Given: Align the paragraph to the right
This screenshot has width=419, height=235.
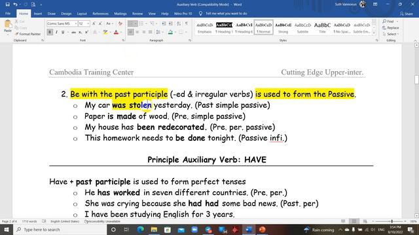Looking at the screenshot, I should [144, 32].
